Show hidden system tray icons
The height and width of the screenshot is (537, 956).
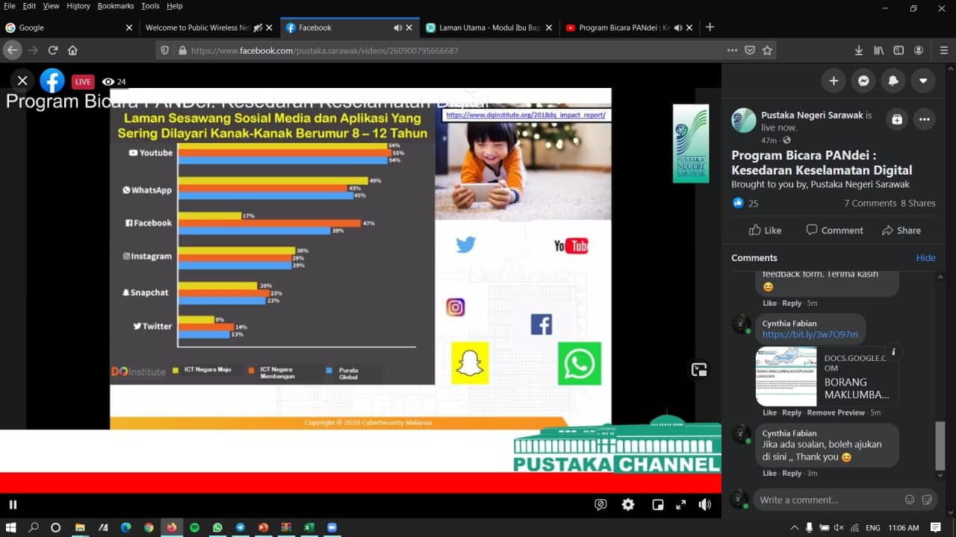point(795,527)
